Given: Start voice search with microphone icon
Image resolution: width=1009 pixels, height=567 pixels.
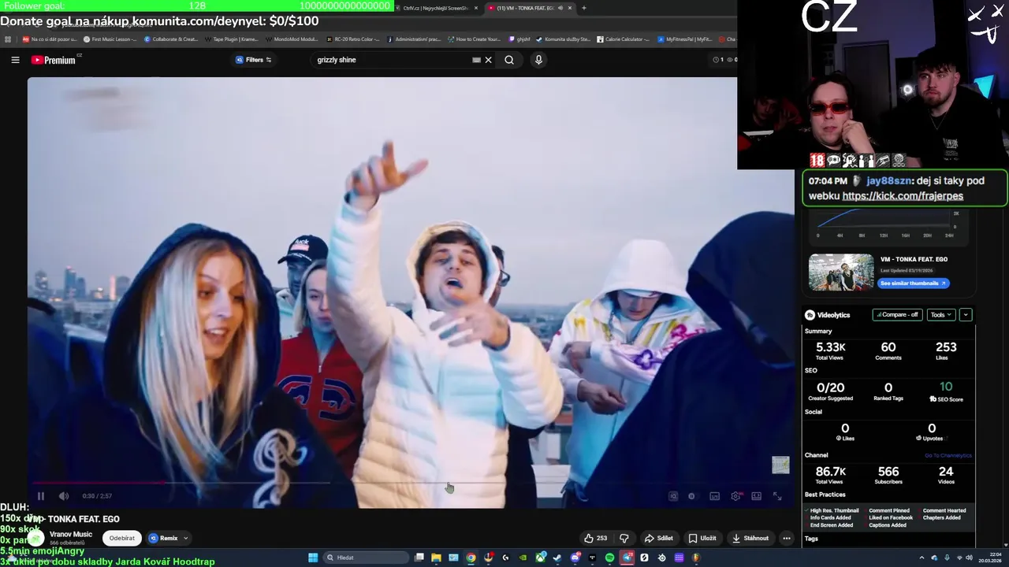Looking at the screenshot, I should coord(538,60).
